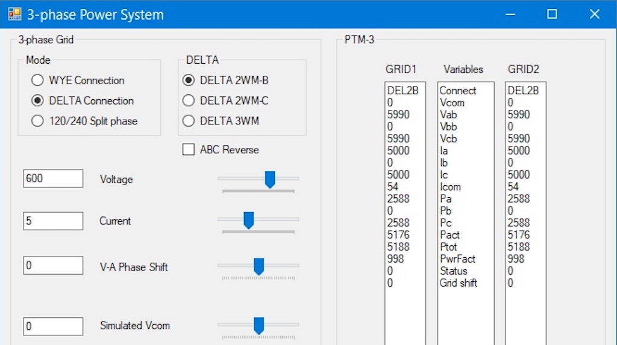This screenshot has width=617, height=345.
Task: Click the V-A Phase Shift slider thumb
Action: 259,266
